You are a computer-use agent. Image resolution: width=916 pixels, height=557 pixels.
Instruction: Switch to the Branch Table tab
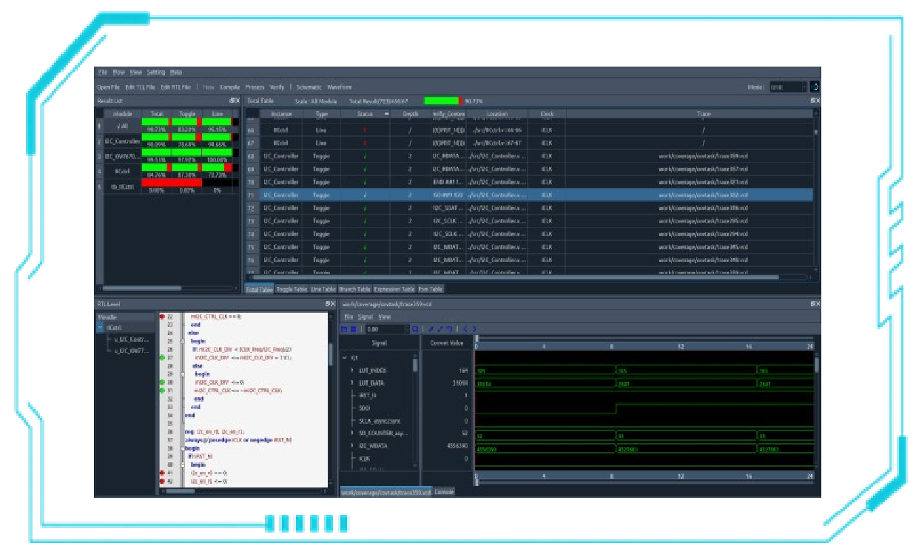(x=354, y=289)
